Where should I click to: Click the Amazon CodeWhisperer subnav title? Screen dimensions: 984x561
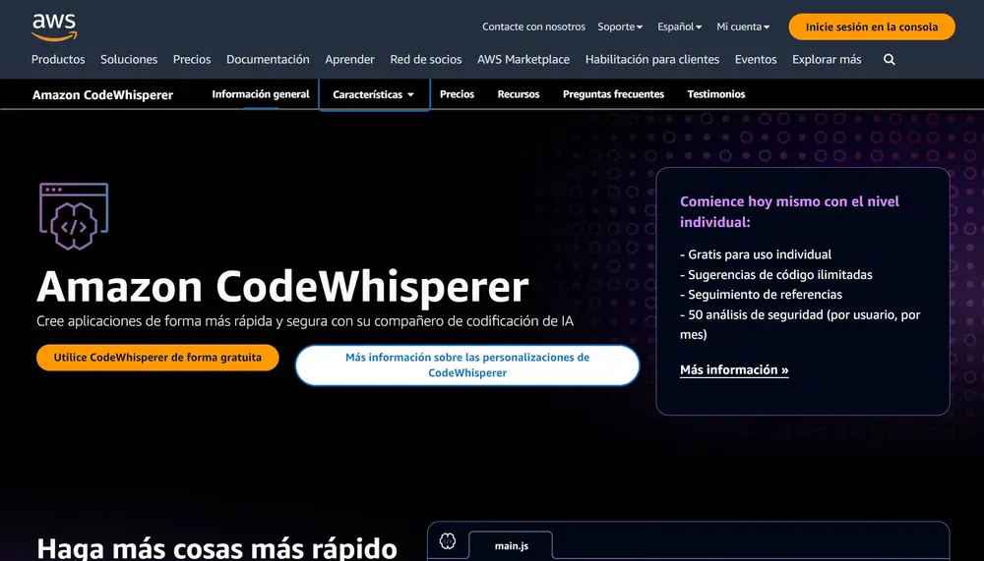coord(103,94)
